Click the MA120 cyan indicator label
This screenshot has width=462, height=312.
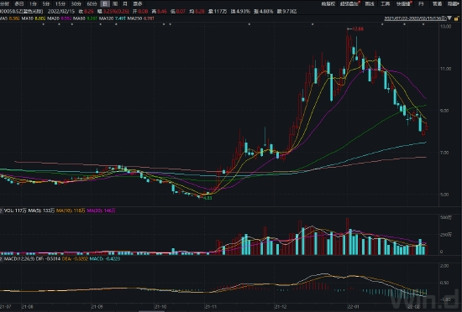coord(112,18)
